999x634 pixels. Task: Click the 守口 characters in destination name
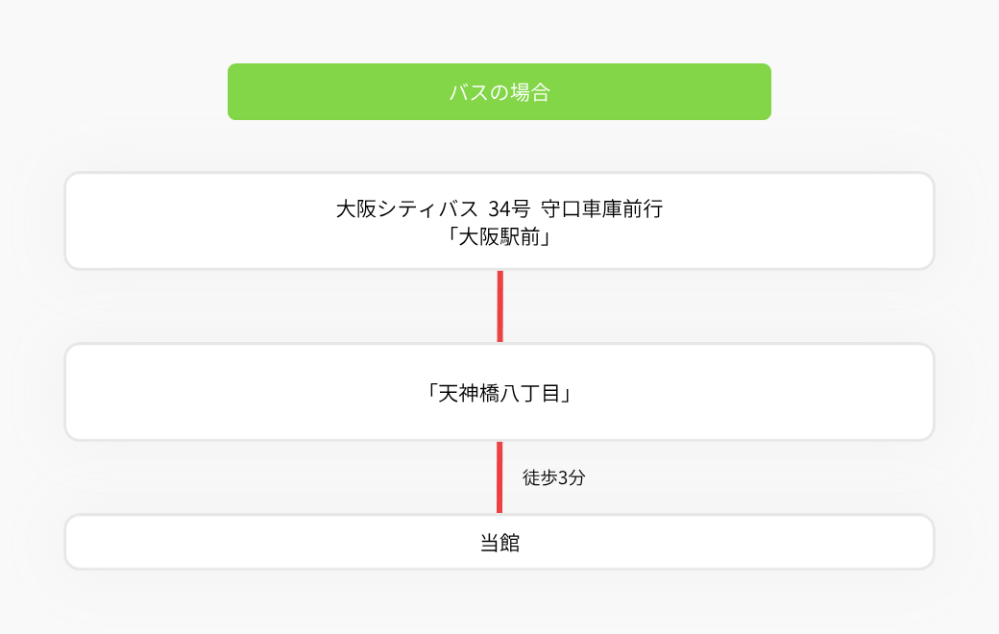[x=561, y=209]
